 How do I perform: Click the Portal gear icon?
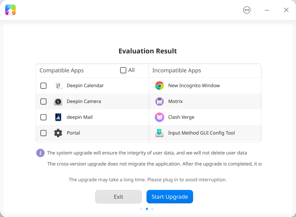click(58, 133)
